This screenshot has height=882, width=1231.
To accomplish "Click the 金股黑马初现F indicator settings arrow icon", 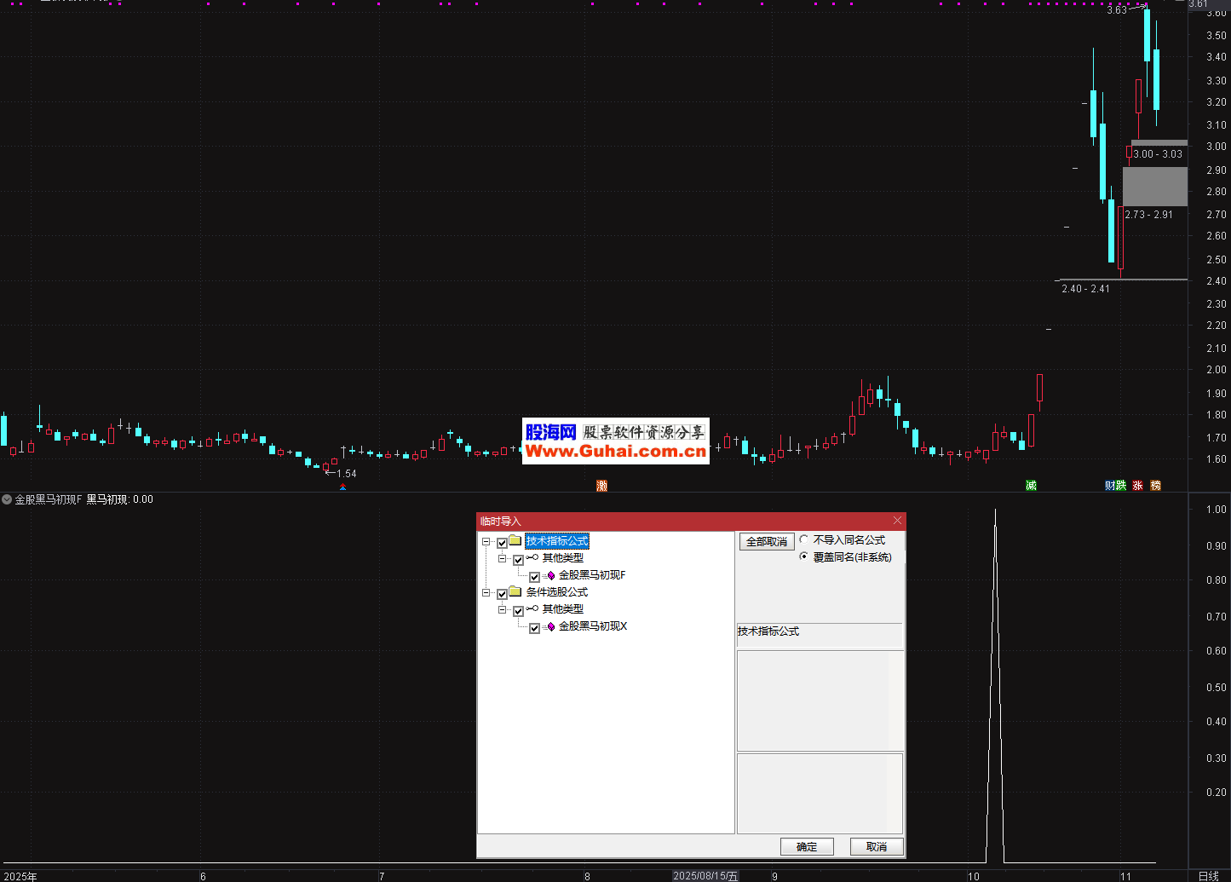I will tap(7, 499).
